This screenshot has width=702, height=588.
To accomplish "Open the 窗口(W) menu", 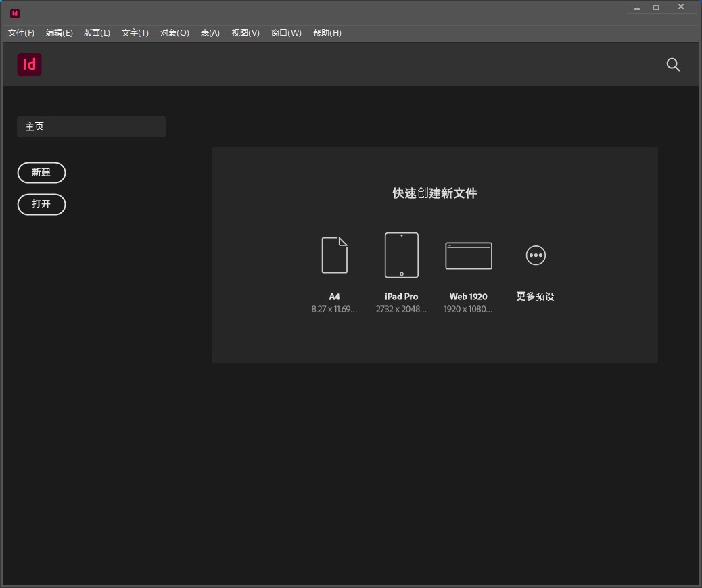I will pyautogui.click(x=286, y=33).
